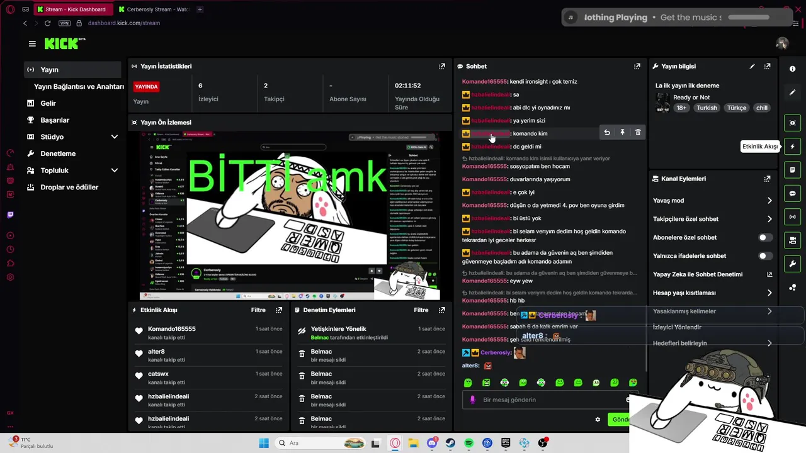Open Takipçilere özel sohbet options
Screen dimensions: 806x453
point(713,219)
